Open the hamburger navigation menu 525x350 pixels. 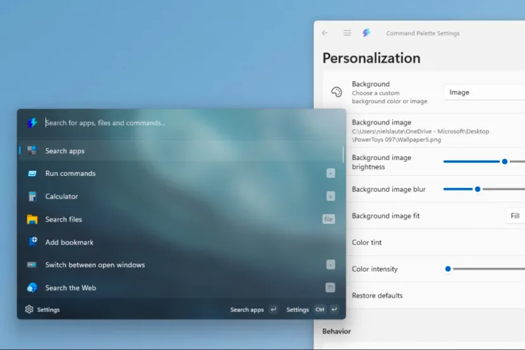[347, 33]
